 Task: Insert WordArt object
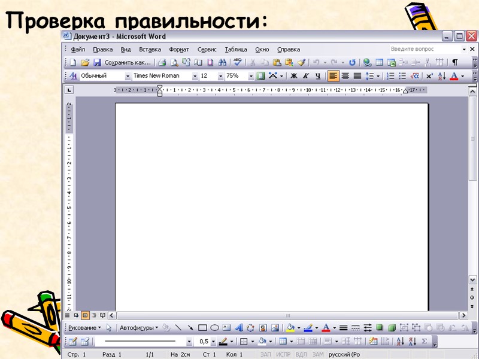[238, 328]
